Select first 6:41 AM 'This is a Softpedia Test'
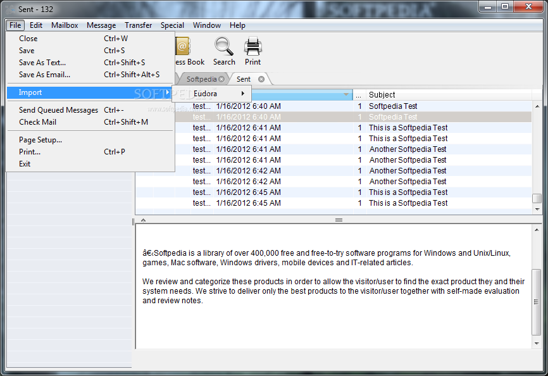The width and height of the screenshot is (548, 376). click(353, 128)
